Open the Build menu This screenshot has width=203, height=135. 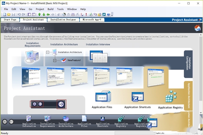pos(50,9)
